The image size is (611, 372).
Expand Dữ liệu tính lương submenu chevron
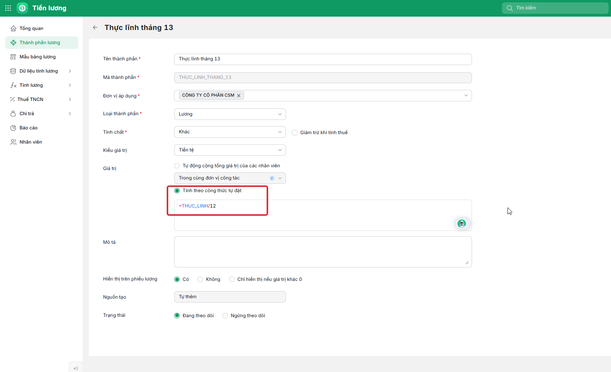pyautogui.click(x=70, y=71)
